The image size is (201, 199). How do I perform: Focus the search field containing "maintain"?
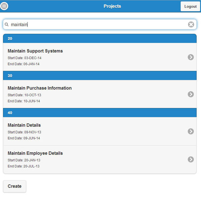(97, 24)
